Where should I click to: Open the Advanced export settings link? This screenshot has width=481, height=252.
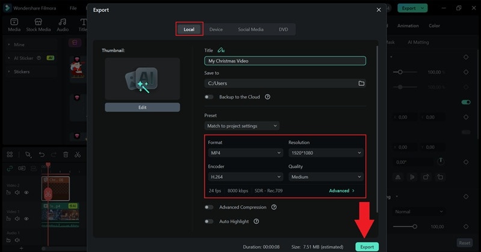[342, 190]
